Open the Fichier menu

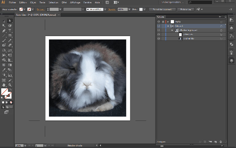click(12, 2)
